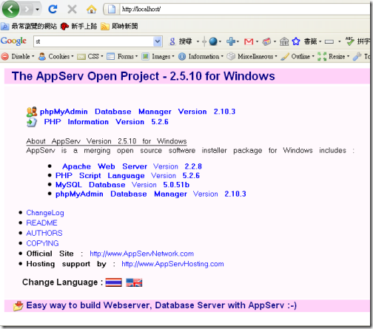Open the Disable menu in developer toolbar
Image resolution: width=373 pixels, height=329 pixels.
coord(23,56)
